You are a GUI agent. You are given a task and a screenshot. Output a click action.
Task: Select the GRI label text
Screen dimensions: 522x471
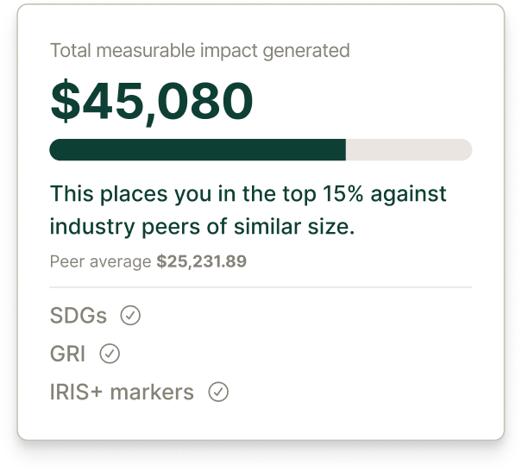[x=68, y=354]
